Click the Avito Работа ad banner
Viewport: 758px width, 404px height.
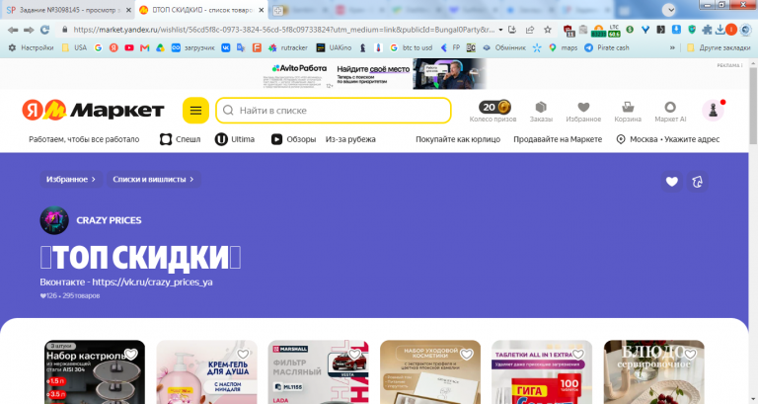click(375, 73)
